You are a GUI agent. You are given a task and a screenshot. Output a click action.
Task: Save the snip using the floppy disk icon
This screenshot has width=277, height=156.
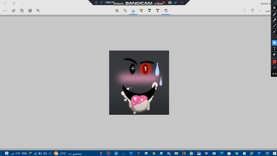click(x=30, y=10)
